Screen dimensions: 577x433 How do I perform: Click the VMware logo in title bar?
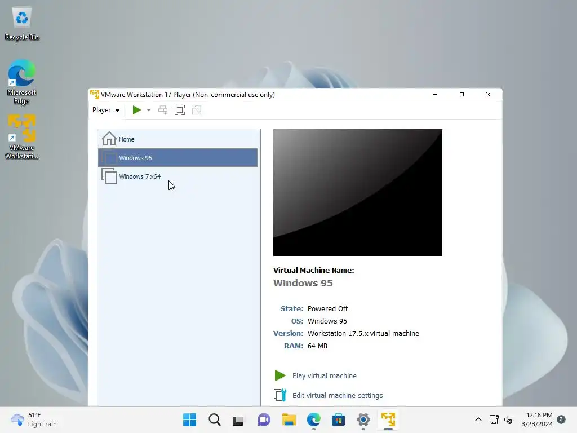(95, 95)
